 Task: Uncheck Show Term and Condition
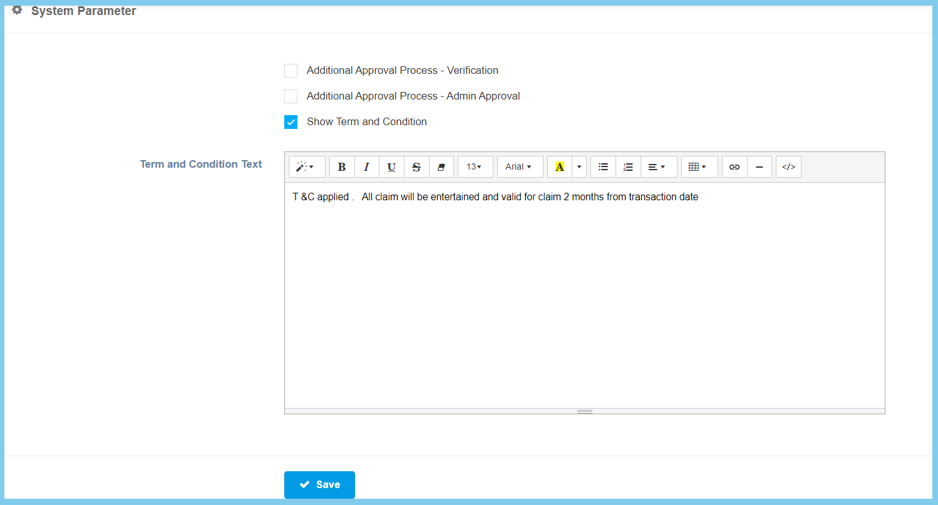click(x=291, y=122)
